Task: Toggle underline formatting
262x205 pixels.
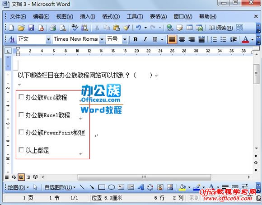Action: pos(155,39)
